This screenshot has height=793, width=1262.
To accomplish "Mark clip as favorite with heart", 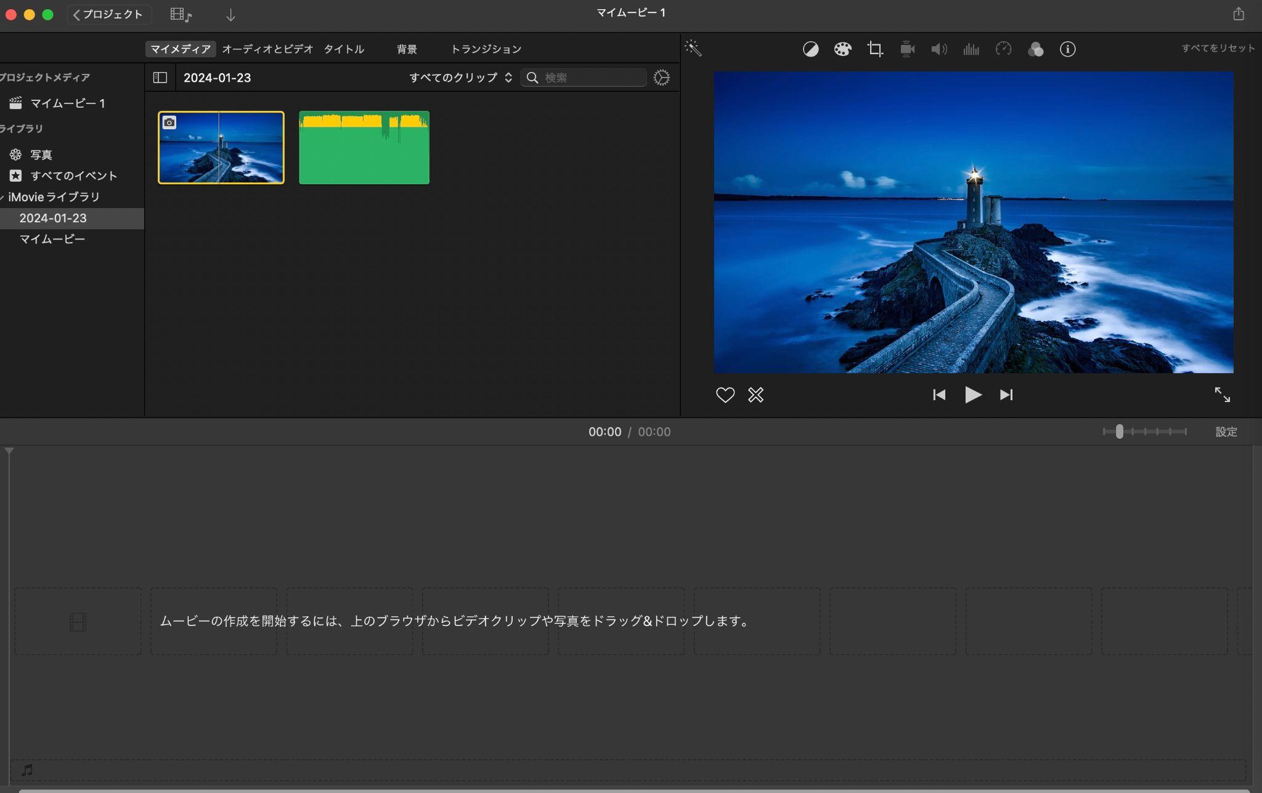I will 725,395.
